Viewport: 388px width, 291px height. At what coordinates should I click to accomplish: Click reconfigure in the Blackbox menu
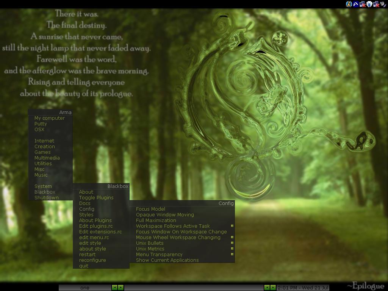click(x=92, y=260)
